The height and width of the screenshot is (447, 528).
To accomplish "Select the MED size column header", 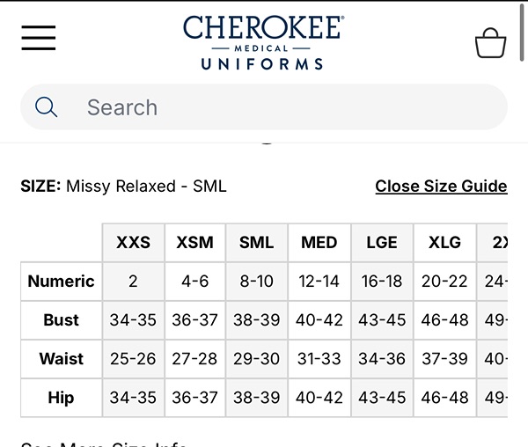I will [x=319, y=243].
